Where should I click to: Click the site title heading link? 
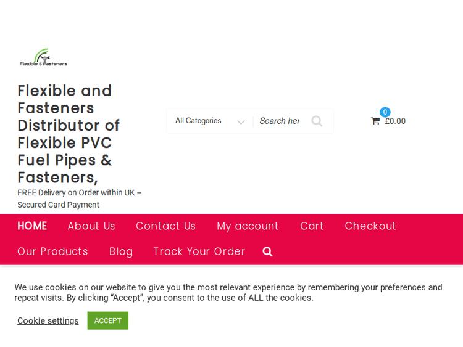(x=68, y=134)
